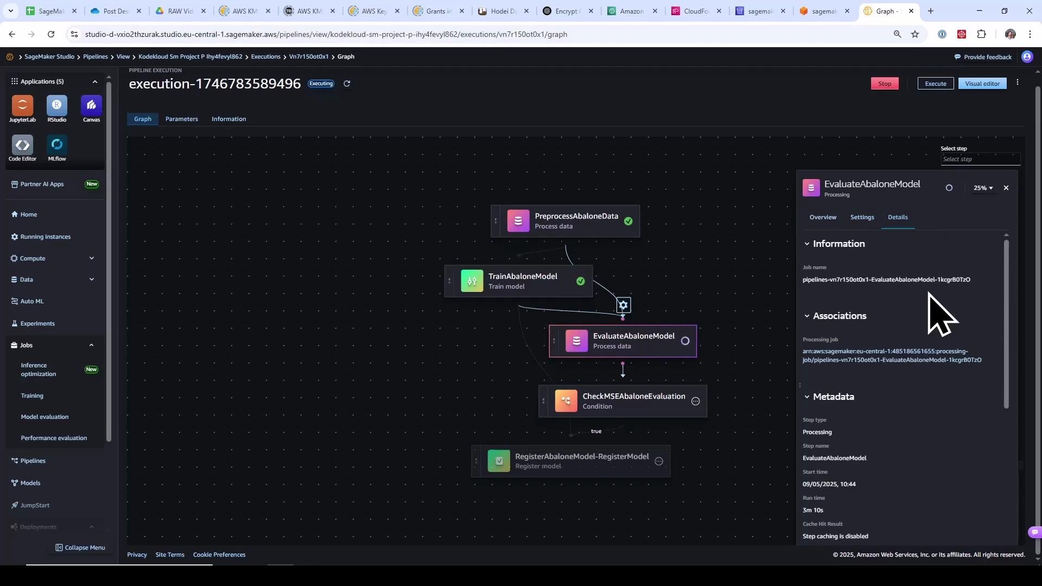Click Collapse Menu
The height and width of the screenshot is (586, 1042).
[80, 547]
